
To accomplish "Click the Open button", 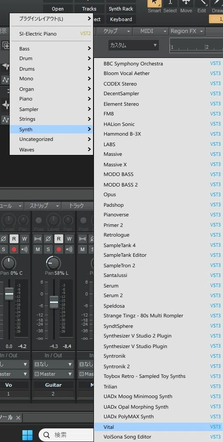I will point(58,9).
